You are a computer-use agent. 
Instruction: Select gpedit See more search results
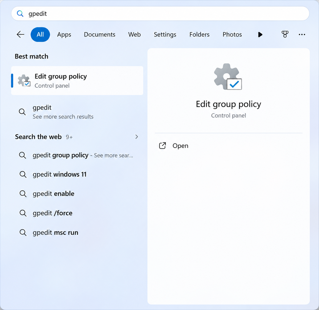(77, 112)
